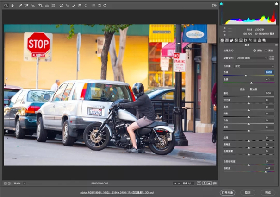Choose the Adjustment Brush tool
This screenshot has width=280, height=197.
click(74, 6)
